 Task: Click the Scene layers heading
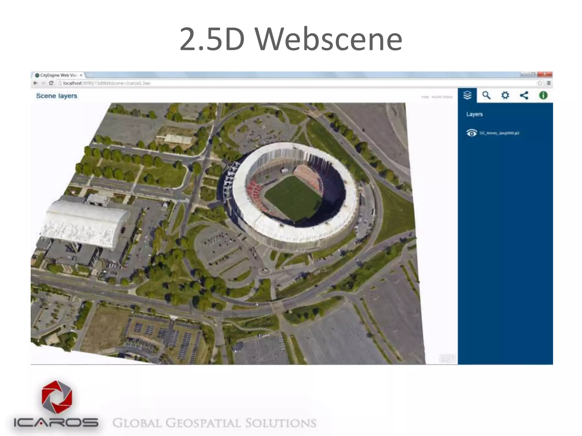point(57,96)
